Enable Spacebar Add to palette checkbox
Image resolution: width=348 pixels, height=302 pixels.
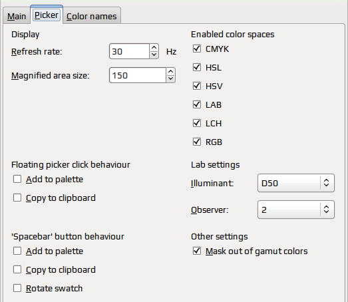point(17,251)
